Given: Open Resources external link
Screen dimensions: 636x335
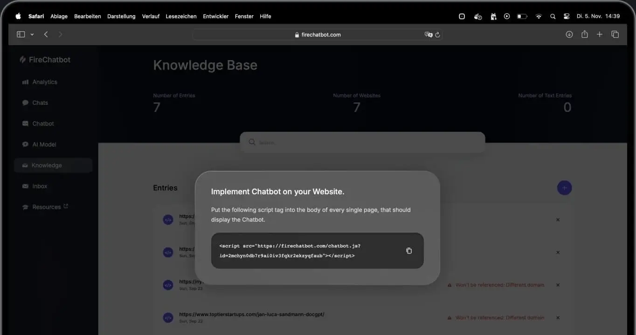Looking at the screenshot, I should (x=45, y=207).
